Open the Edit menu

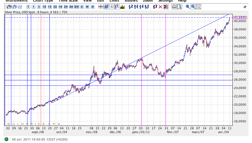click(101, 1)
